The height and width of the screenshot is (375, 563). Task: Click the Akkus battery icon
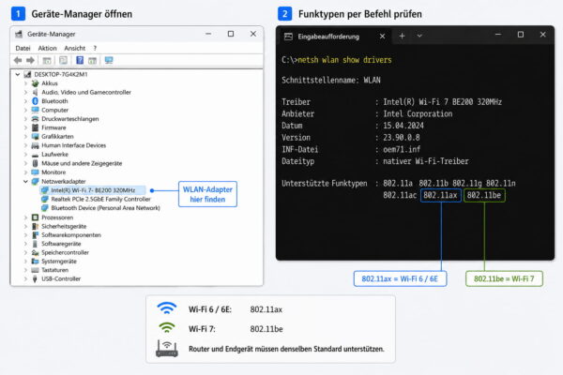[x=35, y=83]
